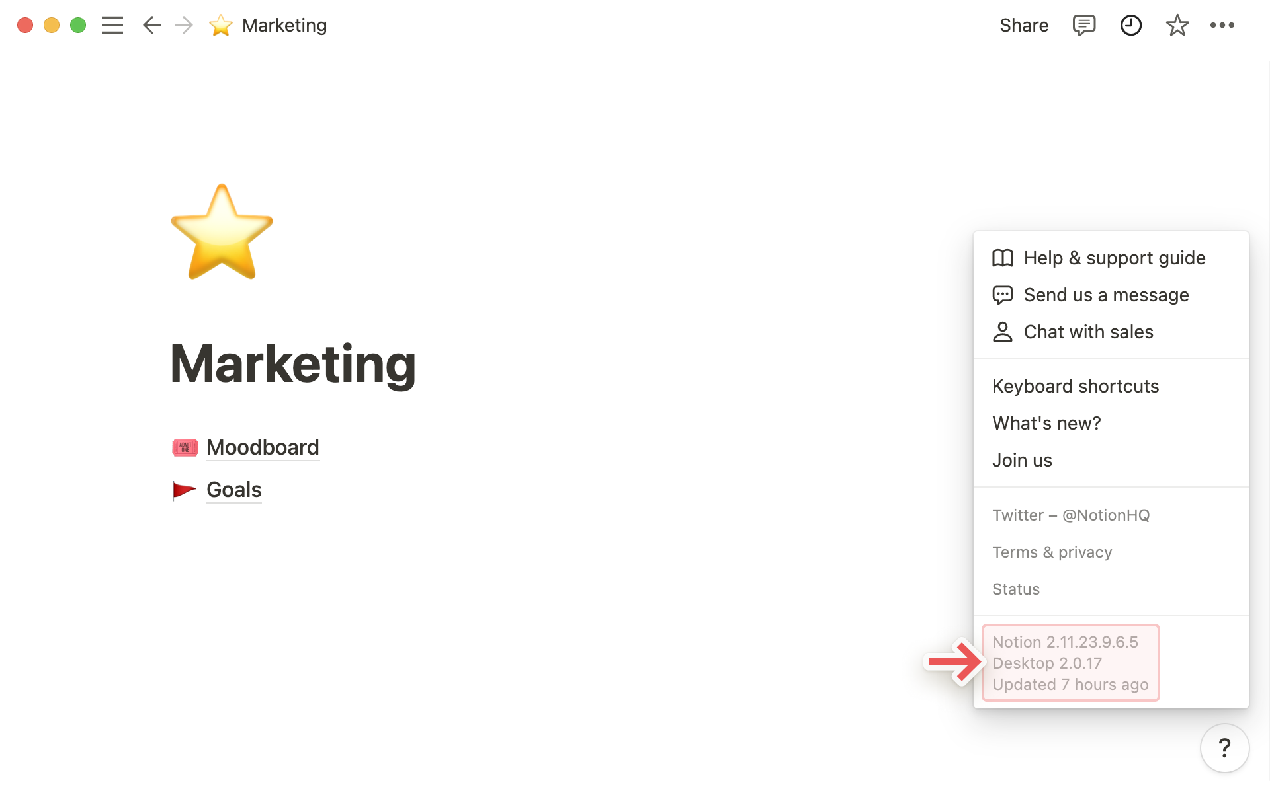Viewport: 1270px width, 793px height.
Task: Click Twitter – @NotionHQ link
Action: point(1071,514)
